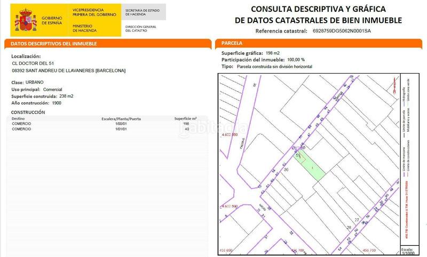
Task: Click the 'Destino' column header
Action: (x=18, y=118)
